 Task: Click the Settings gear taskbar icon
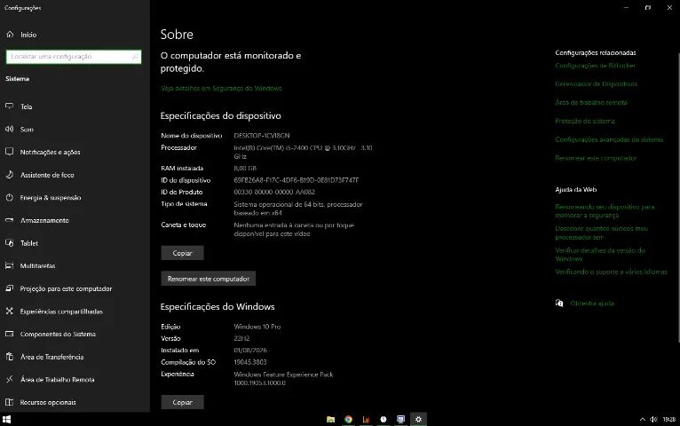[418, 420]
